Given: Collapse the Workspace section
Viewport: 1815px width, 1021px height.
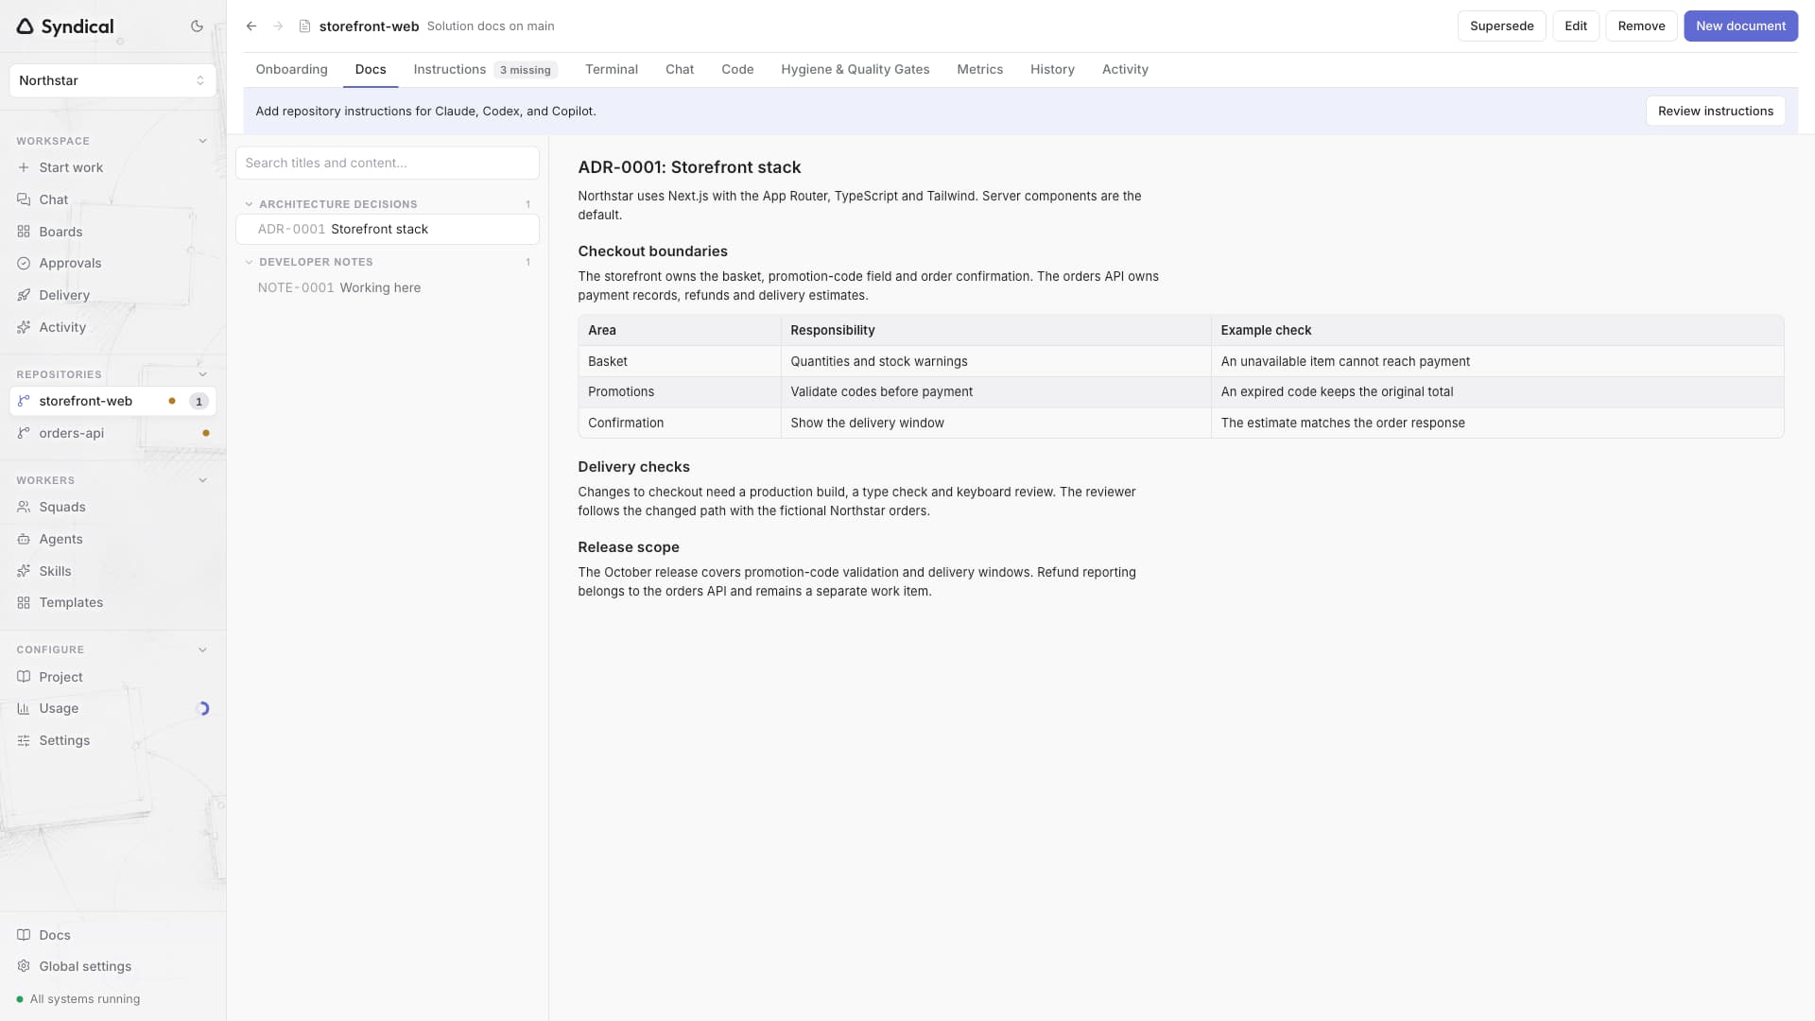Looking at the screenshot, I should click(x=202, y=141).
